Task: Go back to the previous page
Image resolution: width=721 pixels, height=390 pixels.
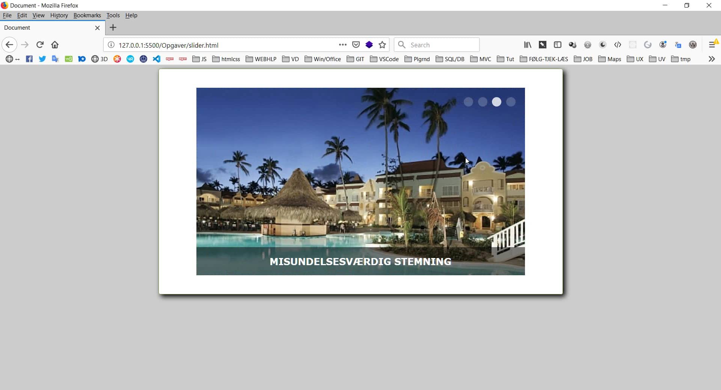Action: pyautogui.click(x=9, y=45)
